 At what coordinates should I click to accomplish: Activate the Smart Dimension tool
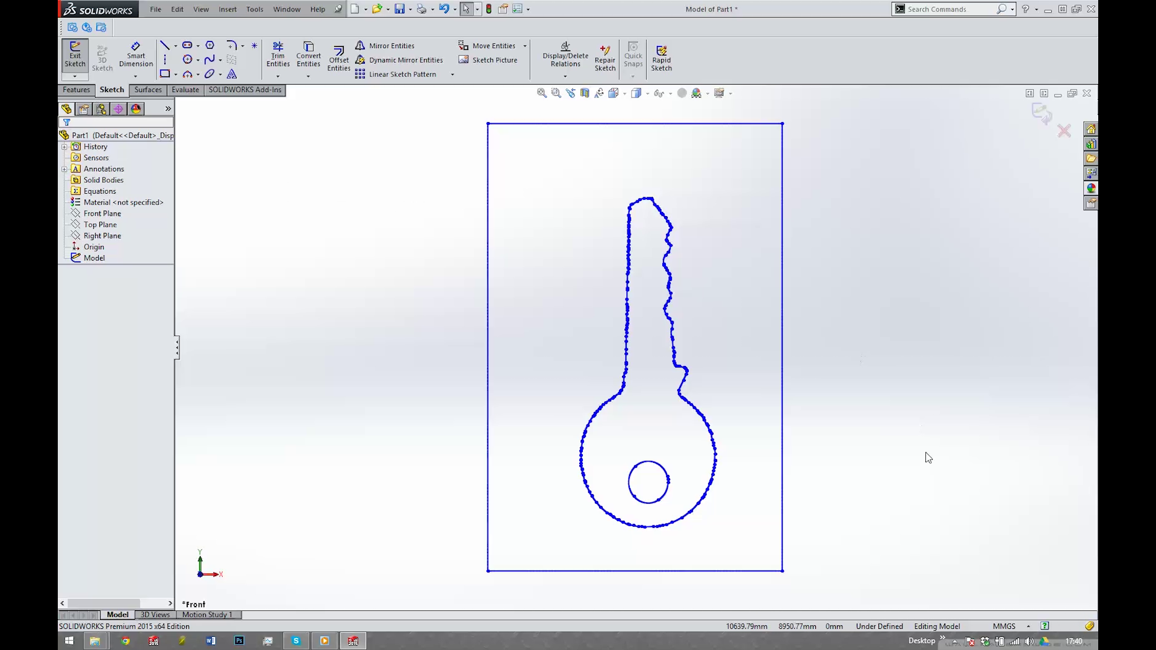pos(135,54)
